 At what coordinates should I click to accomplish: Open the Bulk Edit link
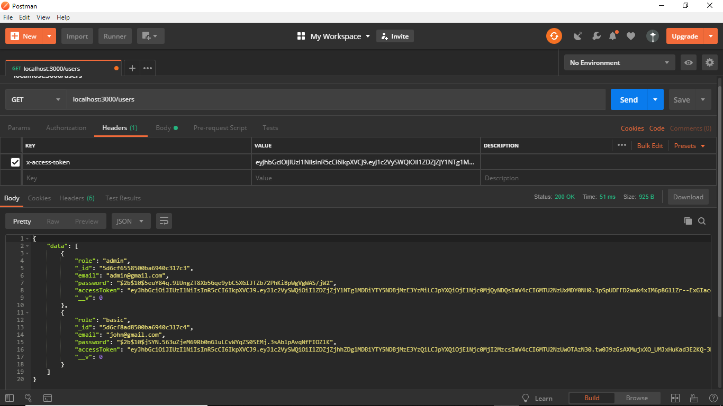tap(650, 145)
